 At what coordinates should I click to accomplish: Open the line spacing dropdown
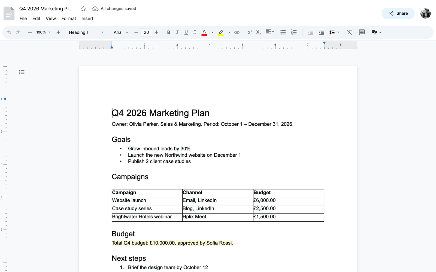(x=335, y=32)
